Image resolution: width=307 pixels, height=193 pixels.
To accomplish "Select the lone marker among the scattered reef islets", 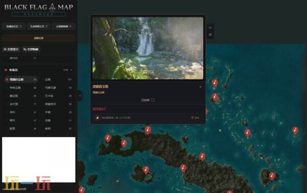I will pyautogui.click(x=248, y=133).
